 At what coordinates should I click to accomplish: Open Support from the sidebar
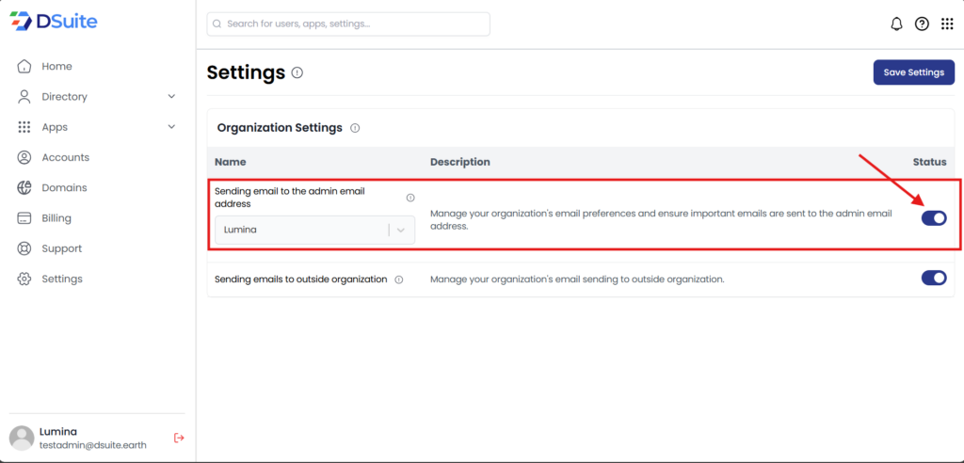pyautogui.click(x=61, y=248)
